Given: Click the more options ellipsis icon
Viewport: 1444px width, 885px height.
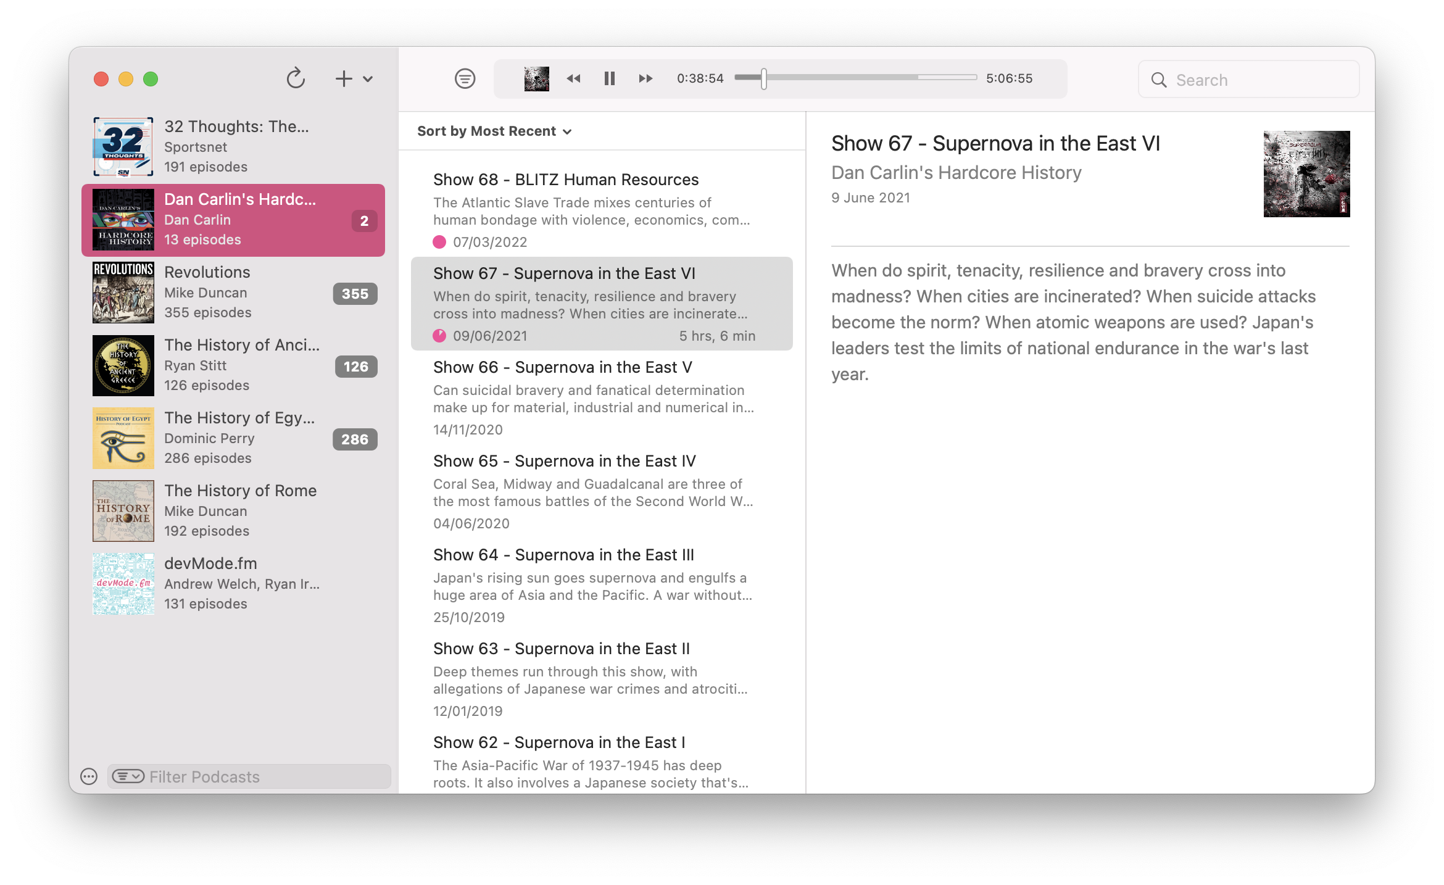Looking at the screenshot, I should (88, 777).
